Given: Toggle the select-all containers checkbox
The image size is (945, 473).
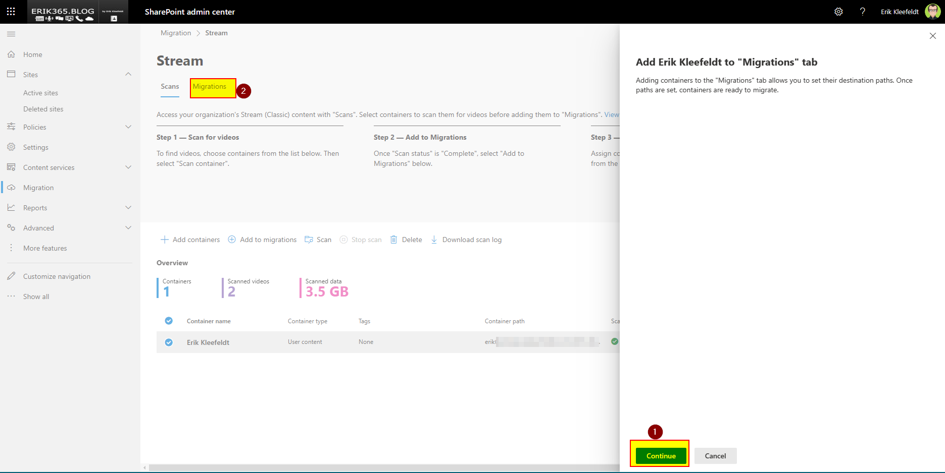Looking at the screenshot, I should click(x=169, y=321).
